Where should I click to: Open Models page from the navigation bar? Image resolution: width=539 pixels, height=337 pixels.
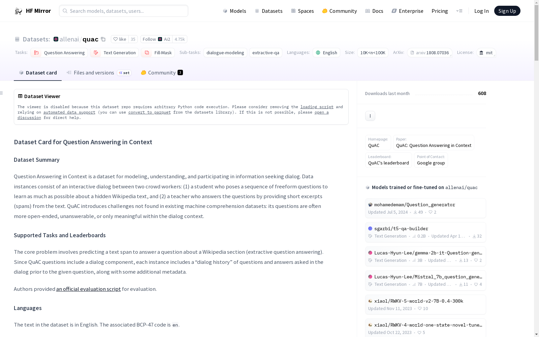coord(234,11)
